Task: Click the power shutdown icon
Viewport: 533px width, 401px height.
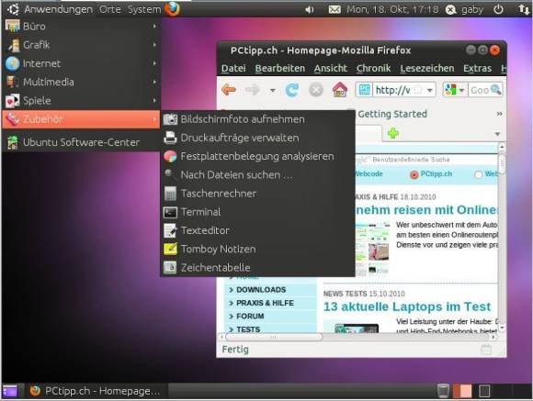Action: (x=498, y=9)
